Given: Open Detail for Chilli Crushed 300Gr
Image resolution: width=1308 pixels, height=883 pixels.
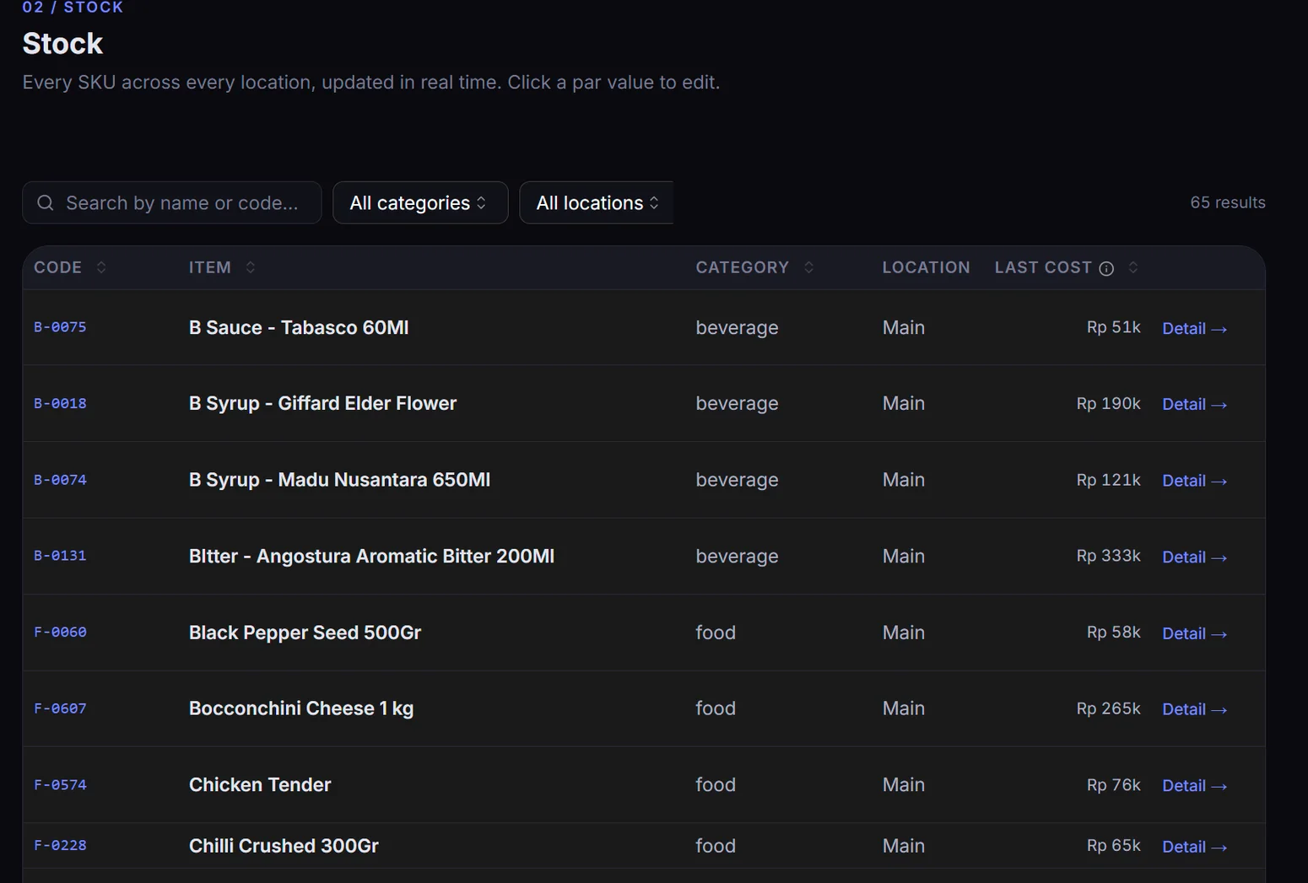Looking at the screenshot, I should click(x=1194, y=847).
